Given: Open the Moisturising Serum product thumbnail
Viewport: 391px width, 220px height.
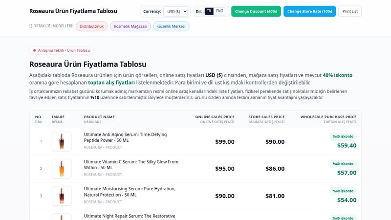Looking at the screenshot, I should click(x=62, y=196).
